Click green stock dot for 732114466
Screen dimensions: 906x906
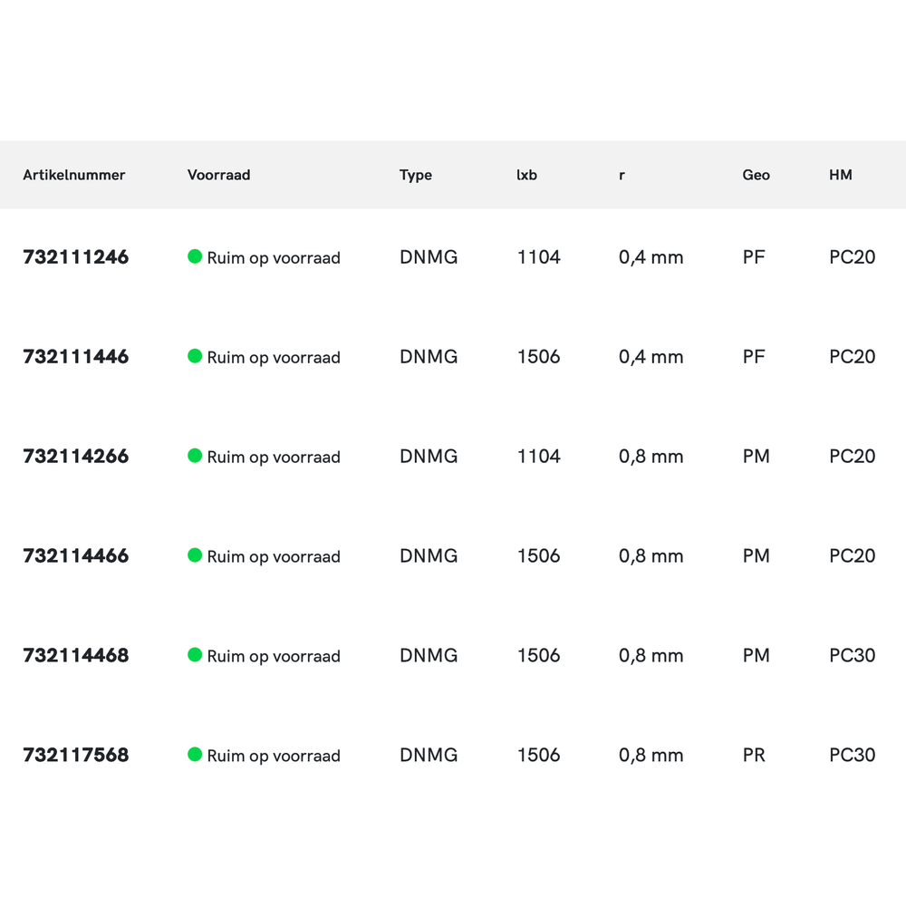195,555
